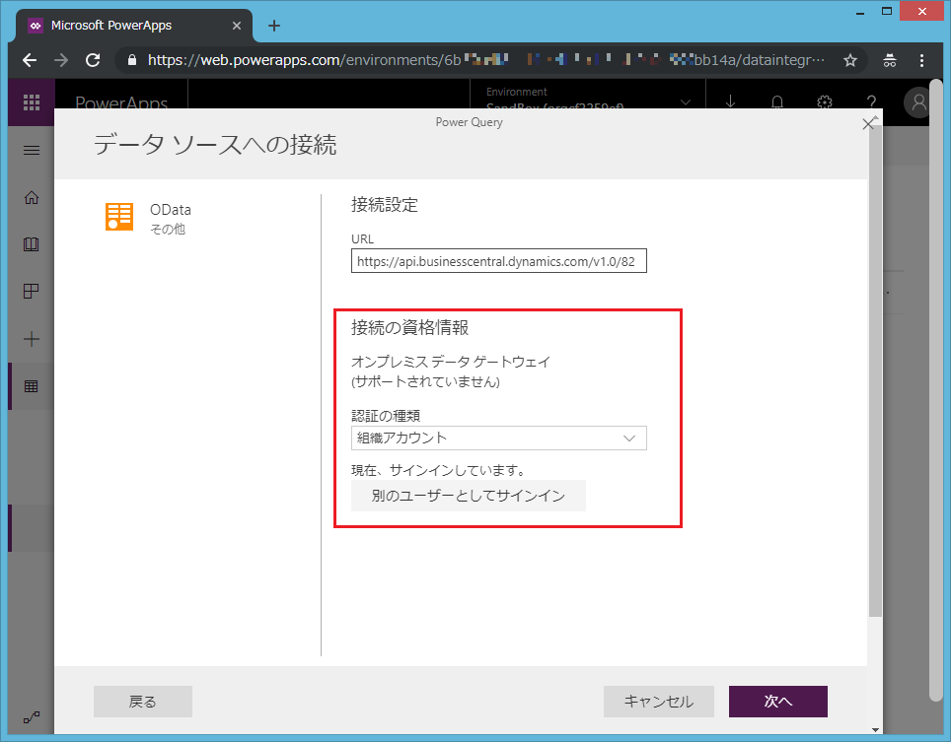Open the Apps icon in sidebar
951x742 pixels.
tap(32, 292)
